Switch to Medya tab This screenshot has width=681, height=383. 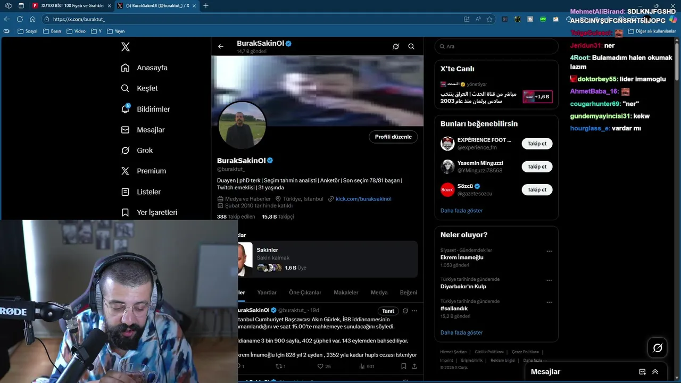[x=379, y=293]
